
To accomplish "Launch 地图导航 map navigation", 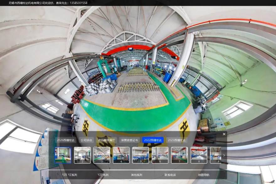I will tap(204, 175).
